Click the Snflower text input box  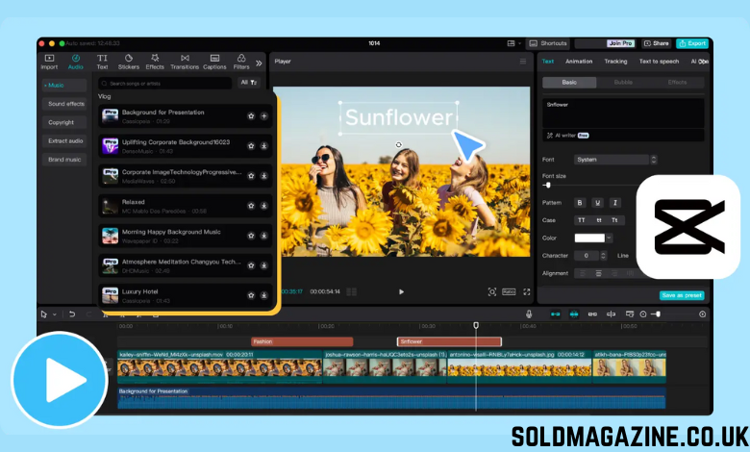click(x=623, y=113)
